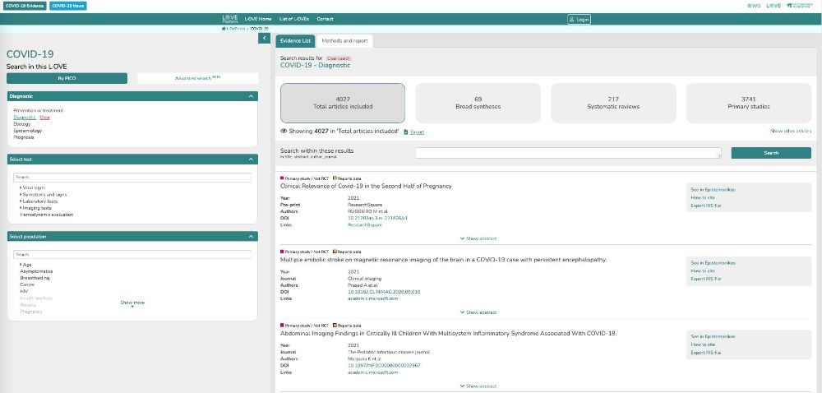This screenshot has width=822, height=393.
Task: Show more population options
Action: [132, 303]
